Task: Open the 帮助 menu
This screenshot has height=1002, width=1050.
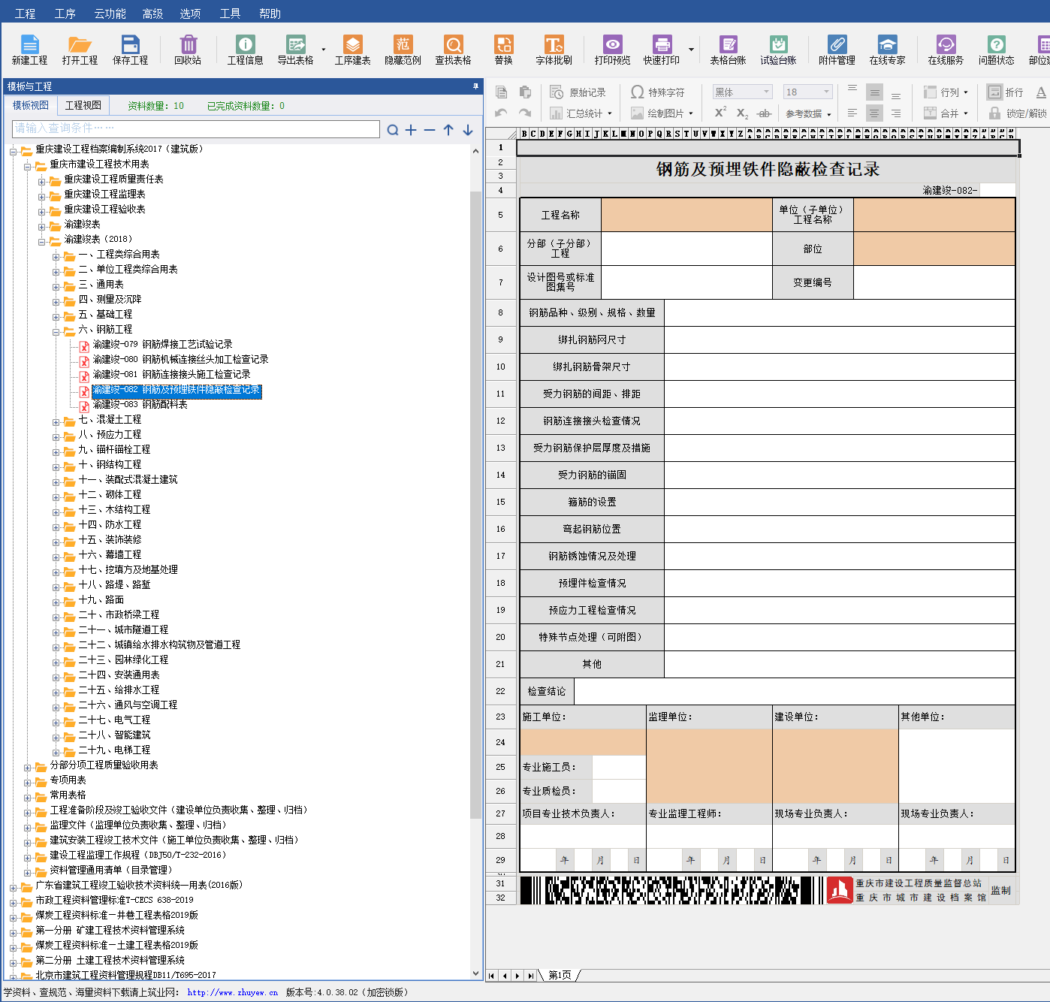Action: 270,14
